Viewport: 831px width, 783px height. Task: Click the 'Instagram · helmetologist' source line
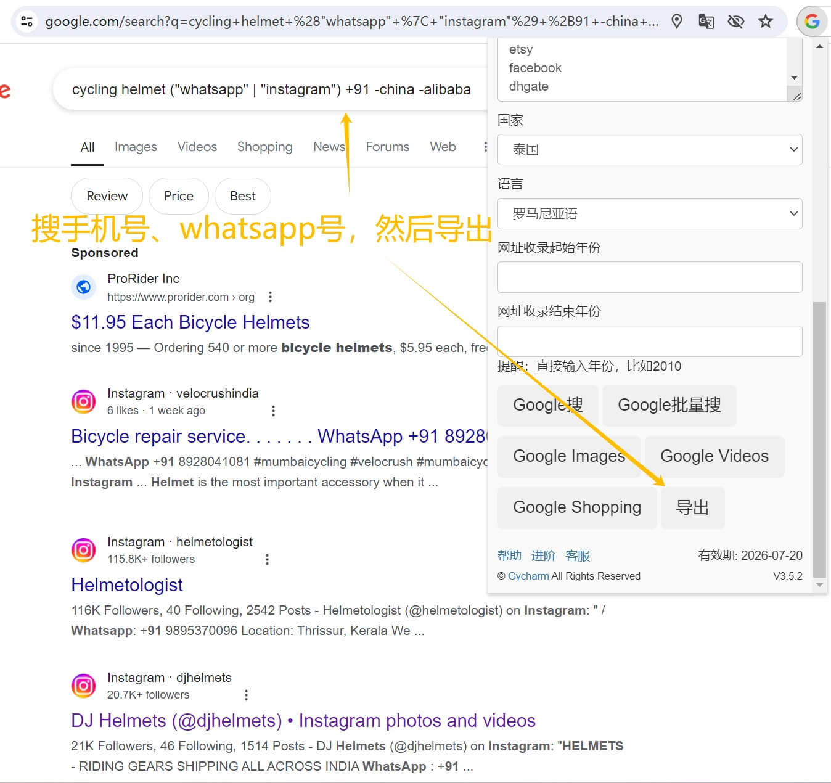click(180, 542)
